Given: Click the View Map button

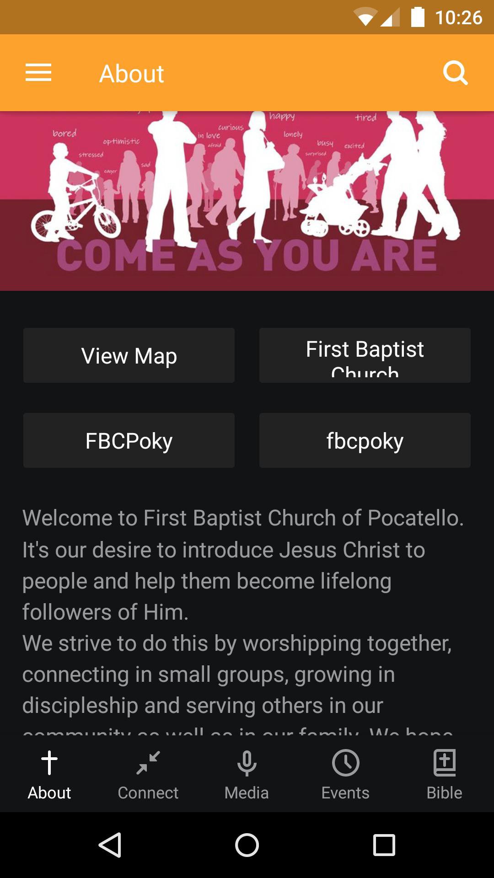Looking at the screenshot, I should click(129, 355).
